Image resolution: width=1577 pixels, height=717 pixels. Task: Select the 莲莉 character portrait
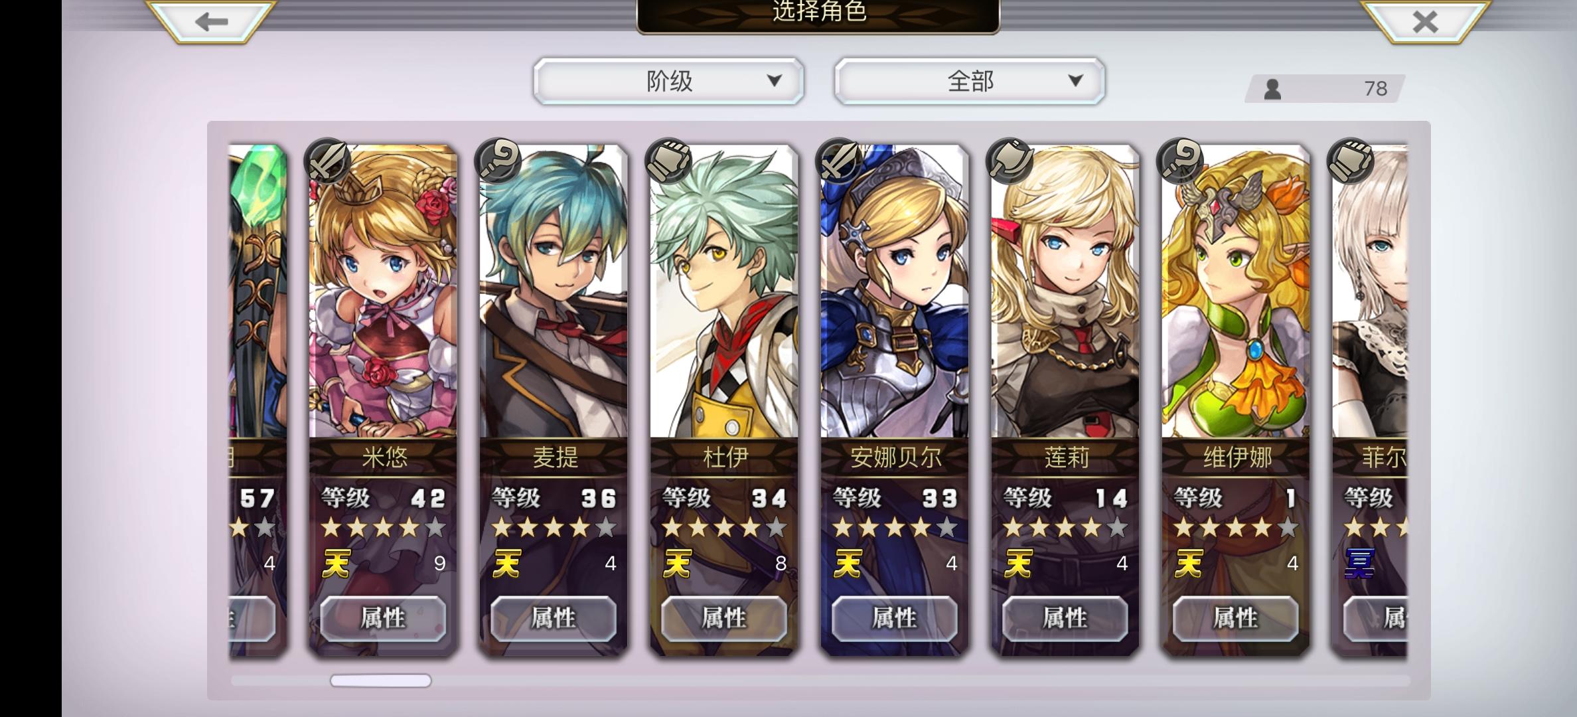1065,292
